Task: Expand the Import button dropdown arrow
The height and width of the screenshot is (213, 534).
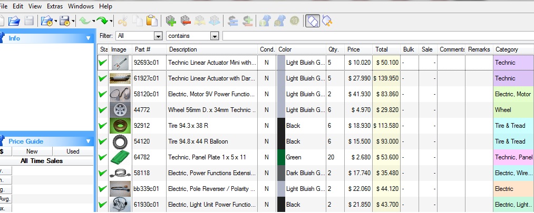Action: (x=55, y=22)
